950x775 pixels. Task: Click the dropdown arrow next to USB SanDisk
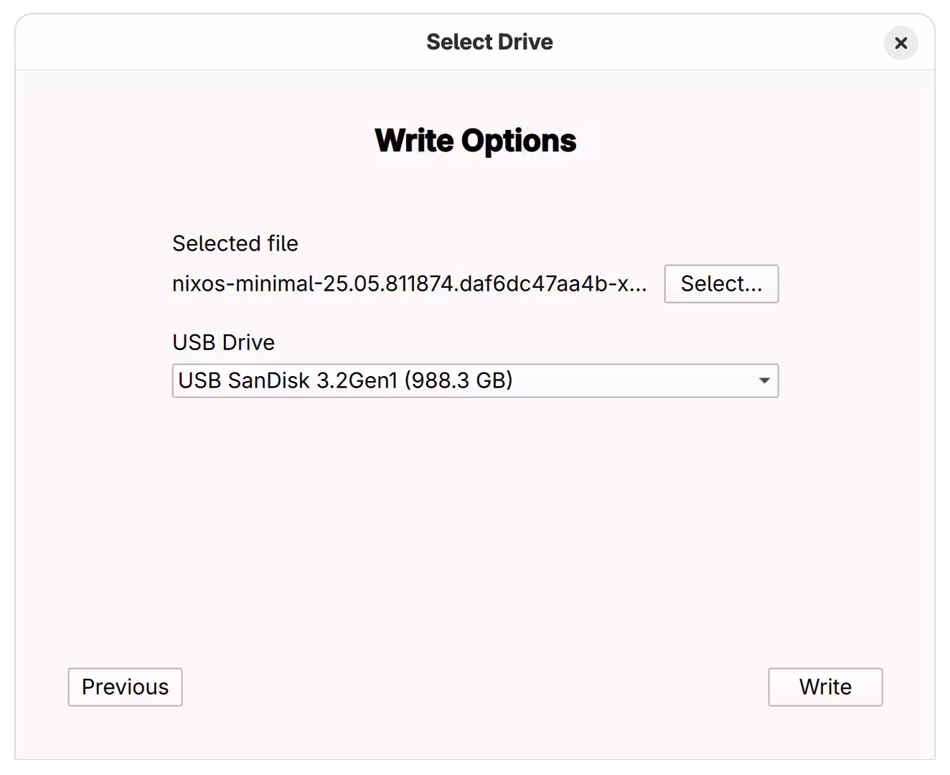pos(763,381)
